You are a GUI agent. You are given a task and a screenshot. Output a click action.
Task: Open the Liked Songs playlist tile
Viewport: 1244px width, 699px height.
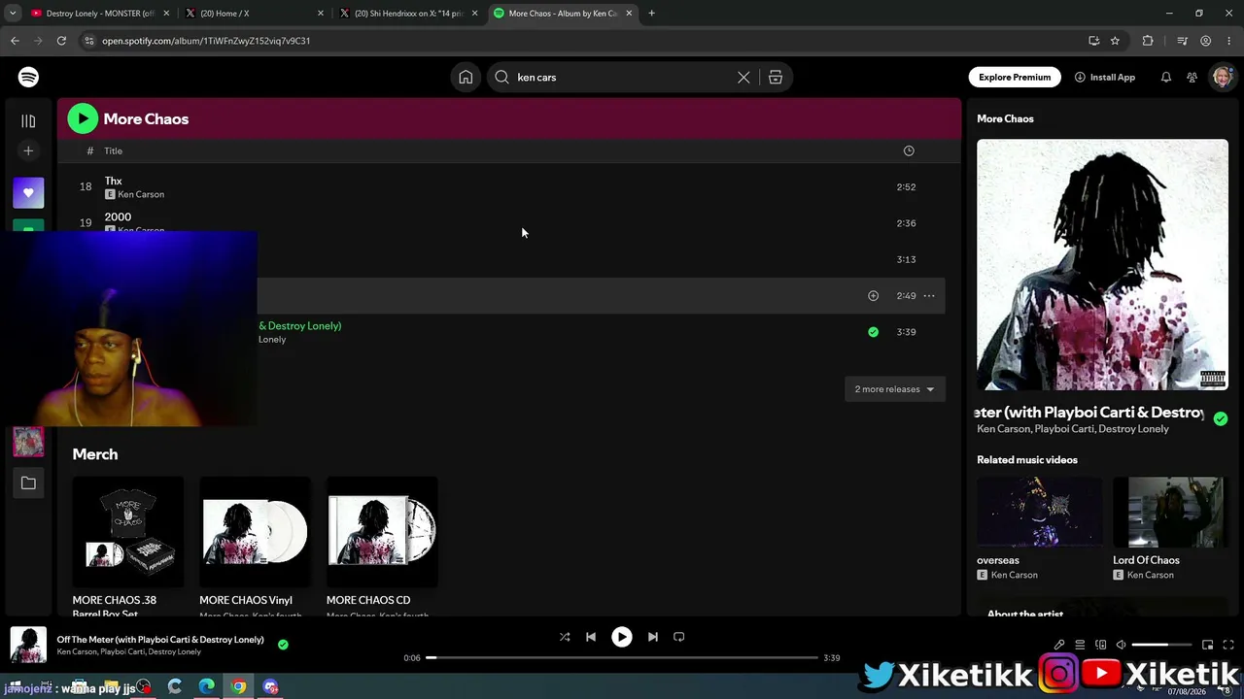click(x=28, y=192)
